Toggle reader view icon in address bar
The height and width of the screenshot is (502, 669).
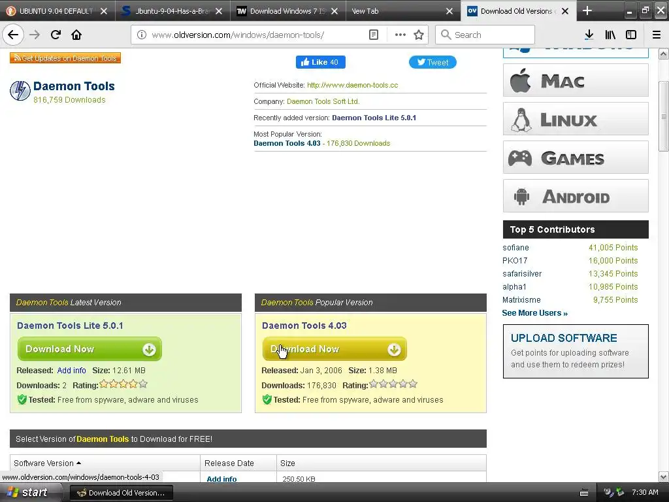coord(373,35)
